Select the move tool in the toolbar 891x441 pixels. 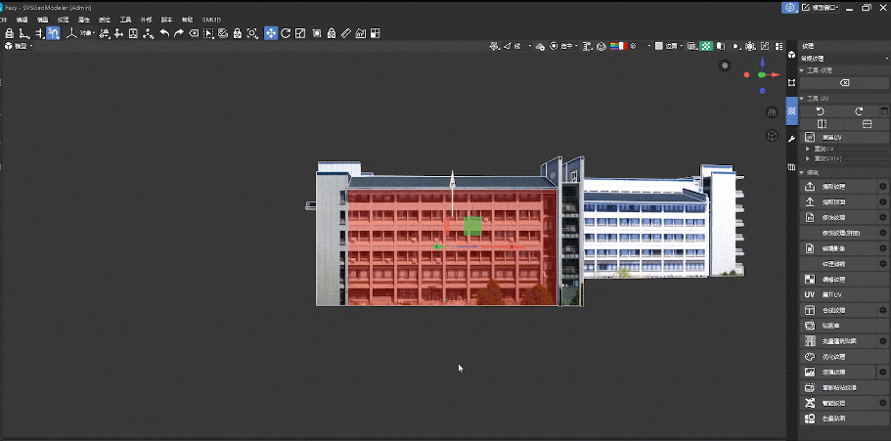270,33
